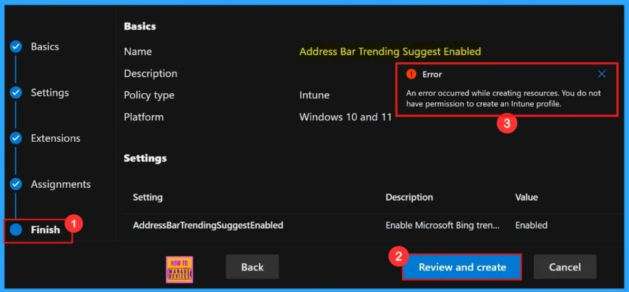Click the Intune policy type value
The image size is (629, 292).
click(x=314, y=95)
